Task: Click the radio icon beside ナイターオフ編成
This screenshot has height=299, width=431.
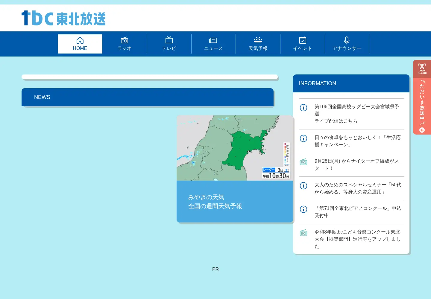Action: 303,162
